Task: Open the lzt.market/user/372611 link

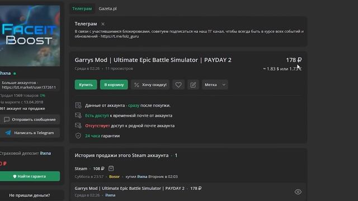Action: click(x=29, y=87)
